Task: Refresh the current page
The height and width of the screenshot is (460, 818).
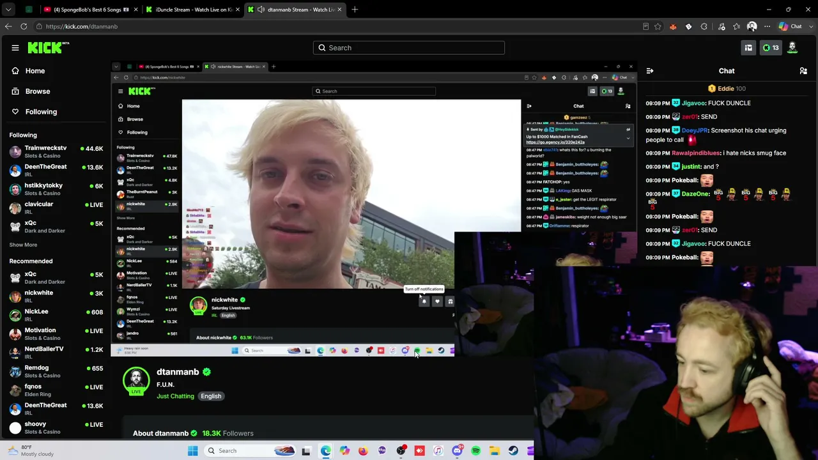Action: (24, 26)
